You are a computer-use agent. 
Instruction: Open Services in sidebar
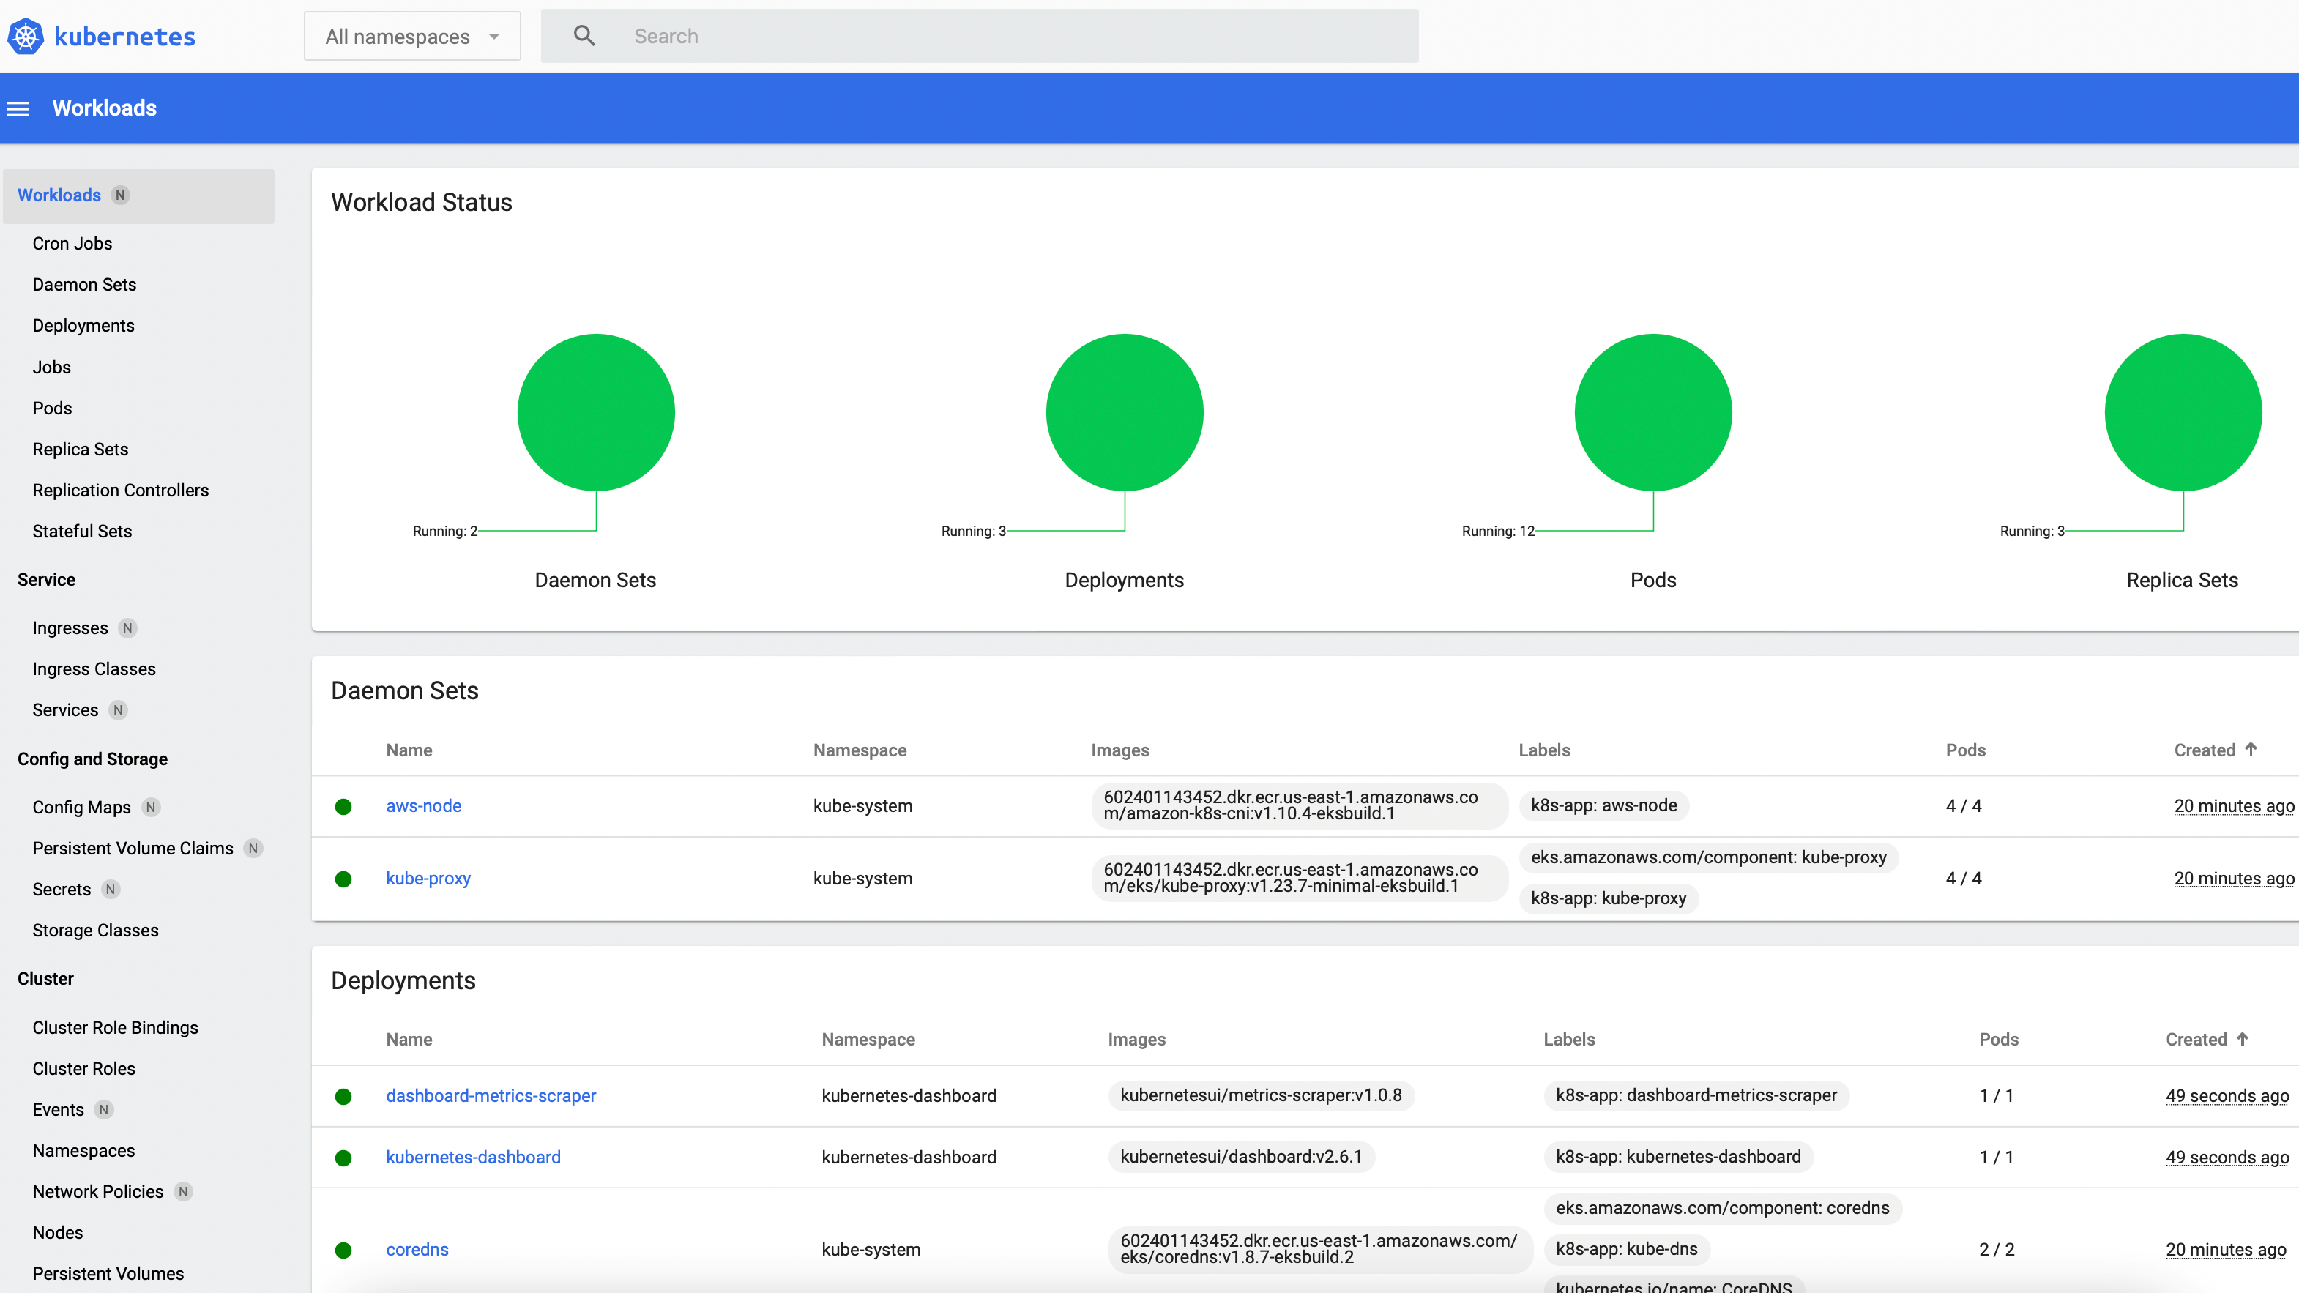tap(65, 710)
